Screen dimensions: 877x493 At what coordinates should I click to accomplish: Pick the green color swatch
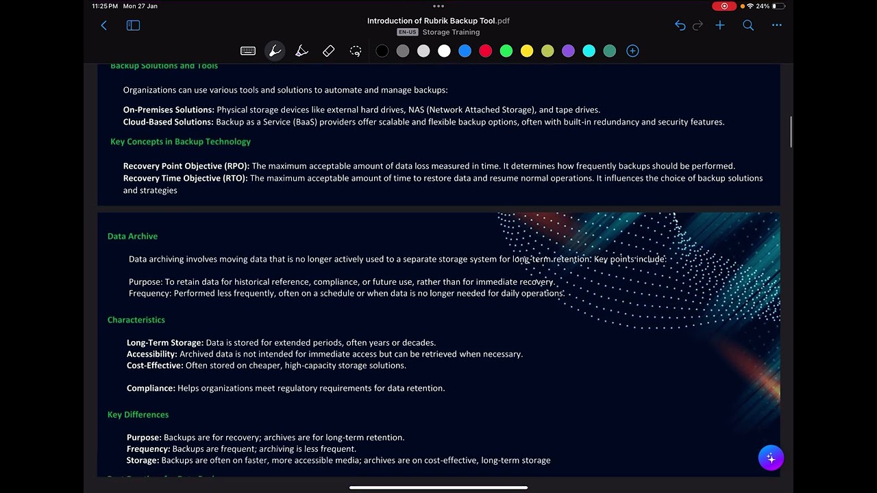(x=506, y=51)
